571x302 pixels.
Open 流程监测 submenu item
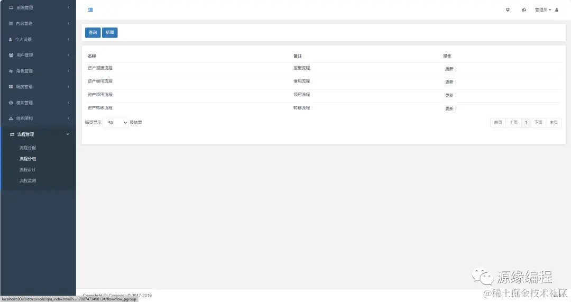coord(27,181)
